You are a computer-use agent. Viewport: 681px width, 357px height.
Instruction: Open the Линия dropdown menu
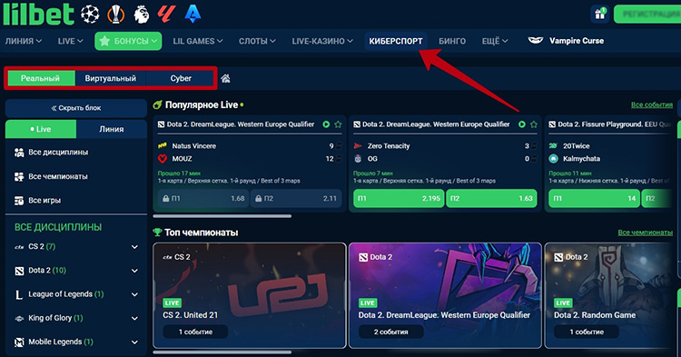pyautogui.click(x=24, y=41)
